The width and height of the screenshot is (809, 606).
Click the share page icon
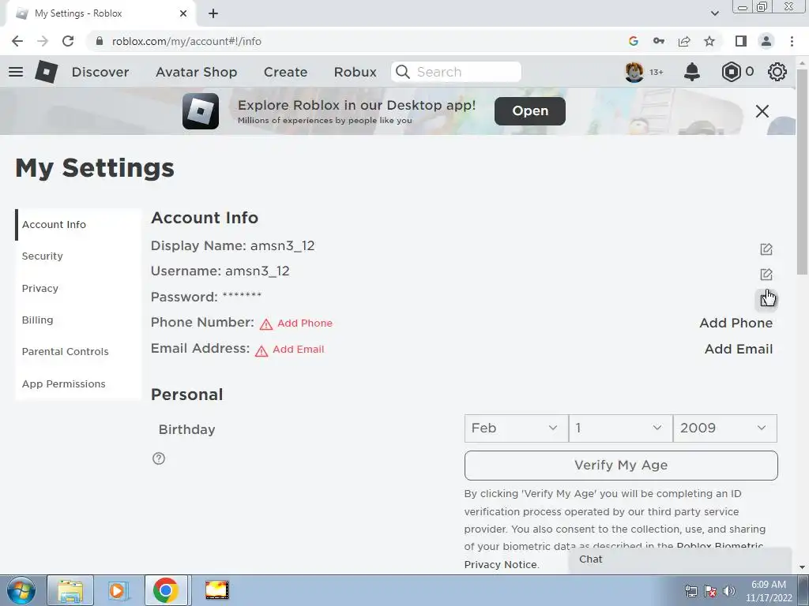coord(684,41)
